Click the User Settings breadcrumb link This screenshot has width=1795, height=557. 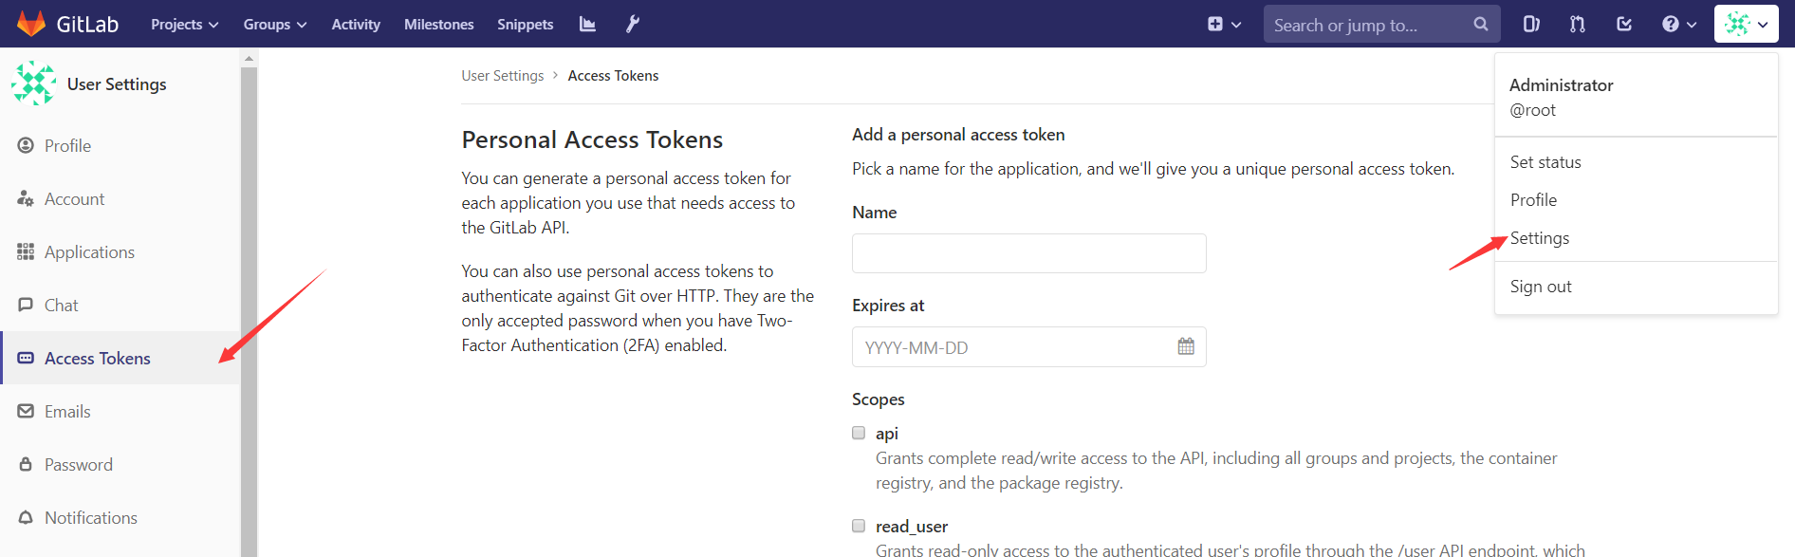[502, 76]
